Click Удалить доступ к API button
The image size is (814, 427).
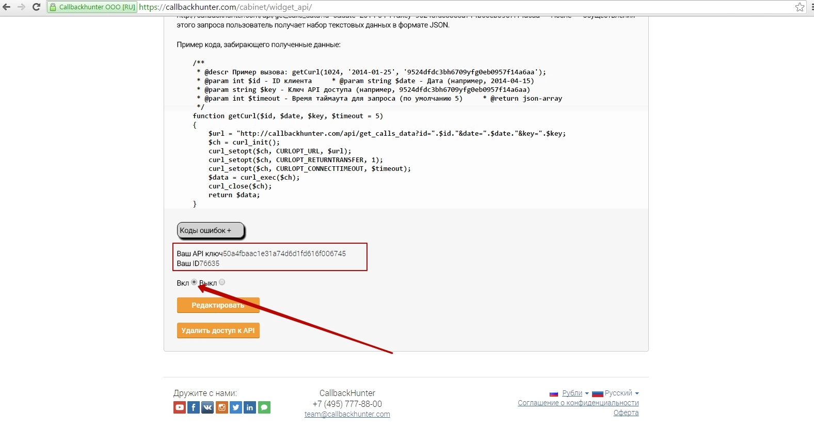218,330
